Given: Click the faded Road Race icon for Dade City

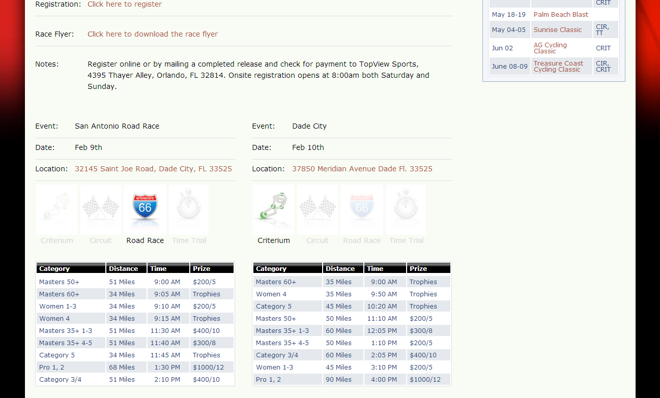Looking at the screenshot, I should [x=362, y=208].
